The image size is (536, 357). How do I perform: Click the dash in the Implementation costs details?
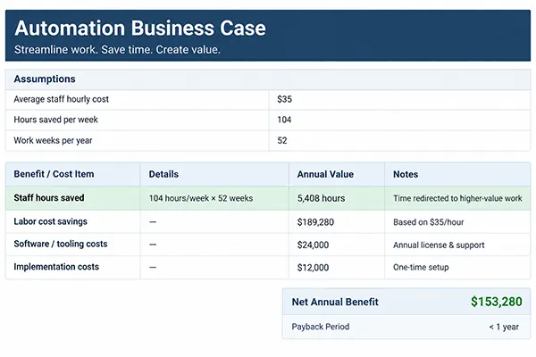(153, 267)
